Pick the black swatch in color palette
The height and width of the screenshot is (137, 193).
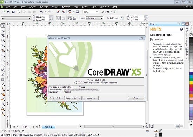pyautogui.click(x=191, y=38)
